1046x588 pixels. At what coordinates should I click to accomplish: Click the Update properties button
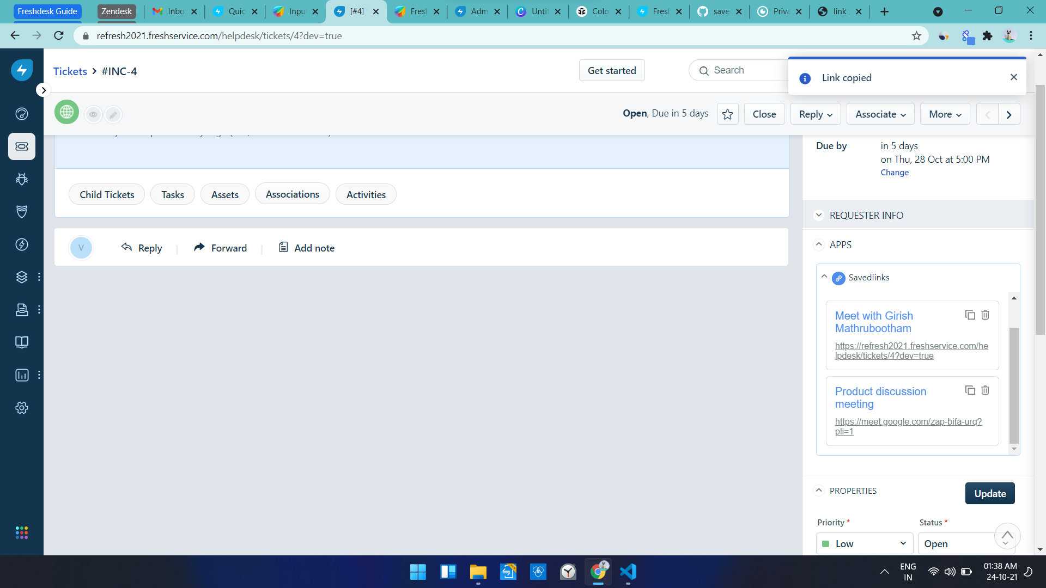tap(989, 493)
